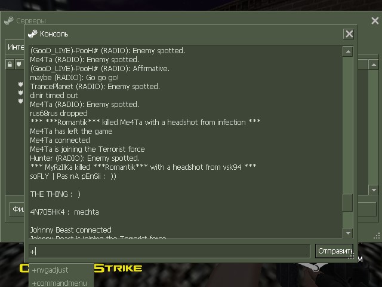Select the second shield icon in the server list

click(20, 93)
